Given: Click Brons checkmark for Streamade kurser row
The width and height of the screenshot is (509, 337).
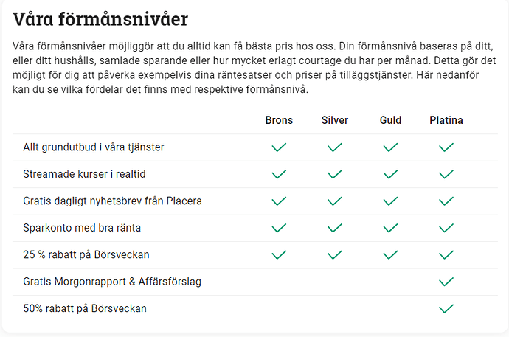Looking at the screenshot, I should [x=279, y=175].
